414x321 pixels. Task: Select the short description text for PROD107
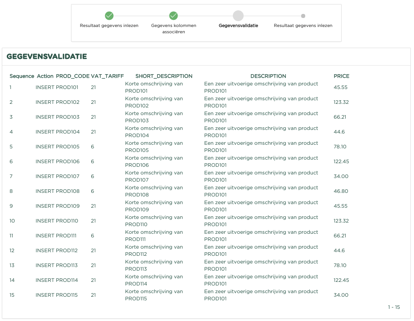coord(154,176)
